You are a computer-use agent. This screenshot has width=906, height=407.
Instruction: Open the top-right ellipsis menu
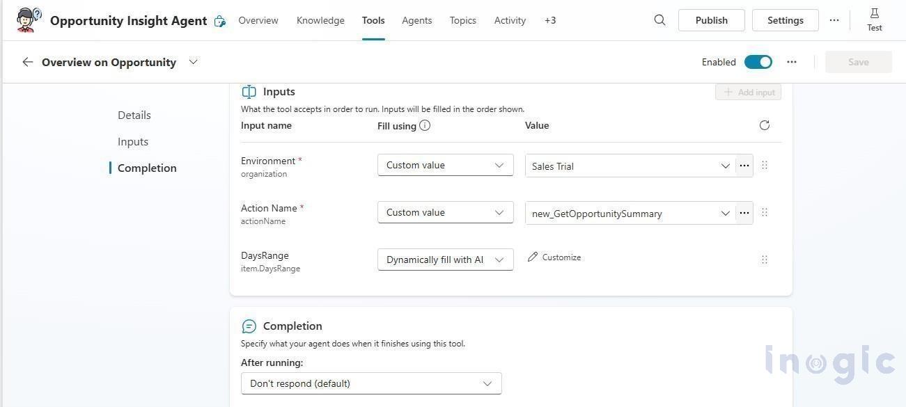pyautogui.click(x=834, y=20)
